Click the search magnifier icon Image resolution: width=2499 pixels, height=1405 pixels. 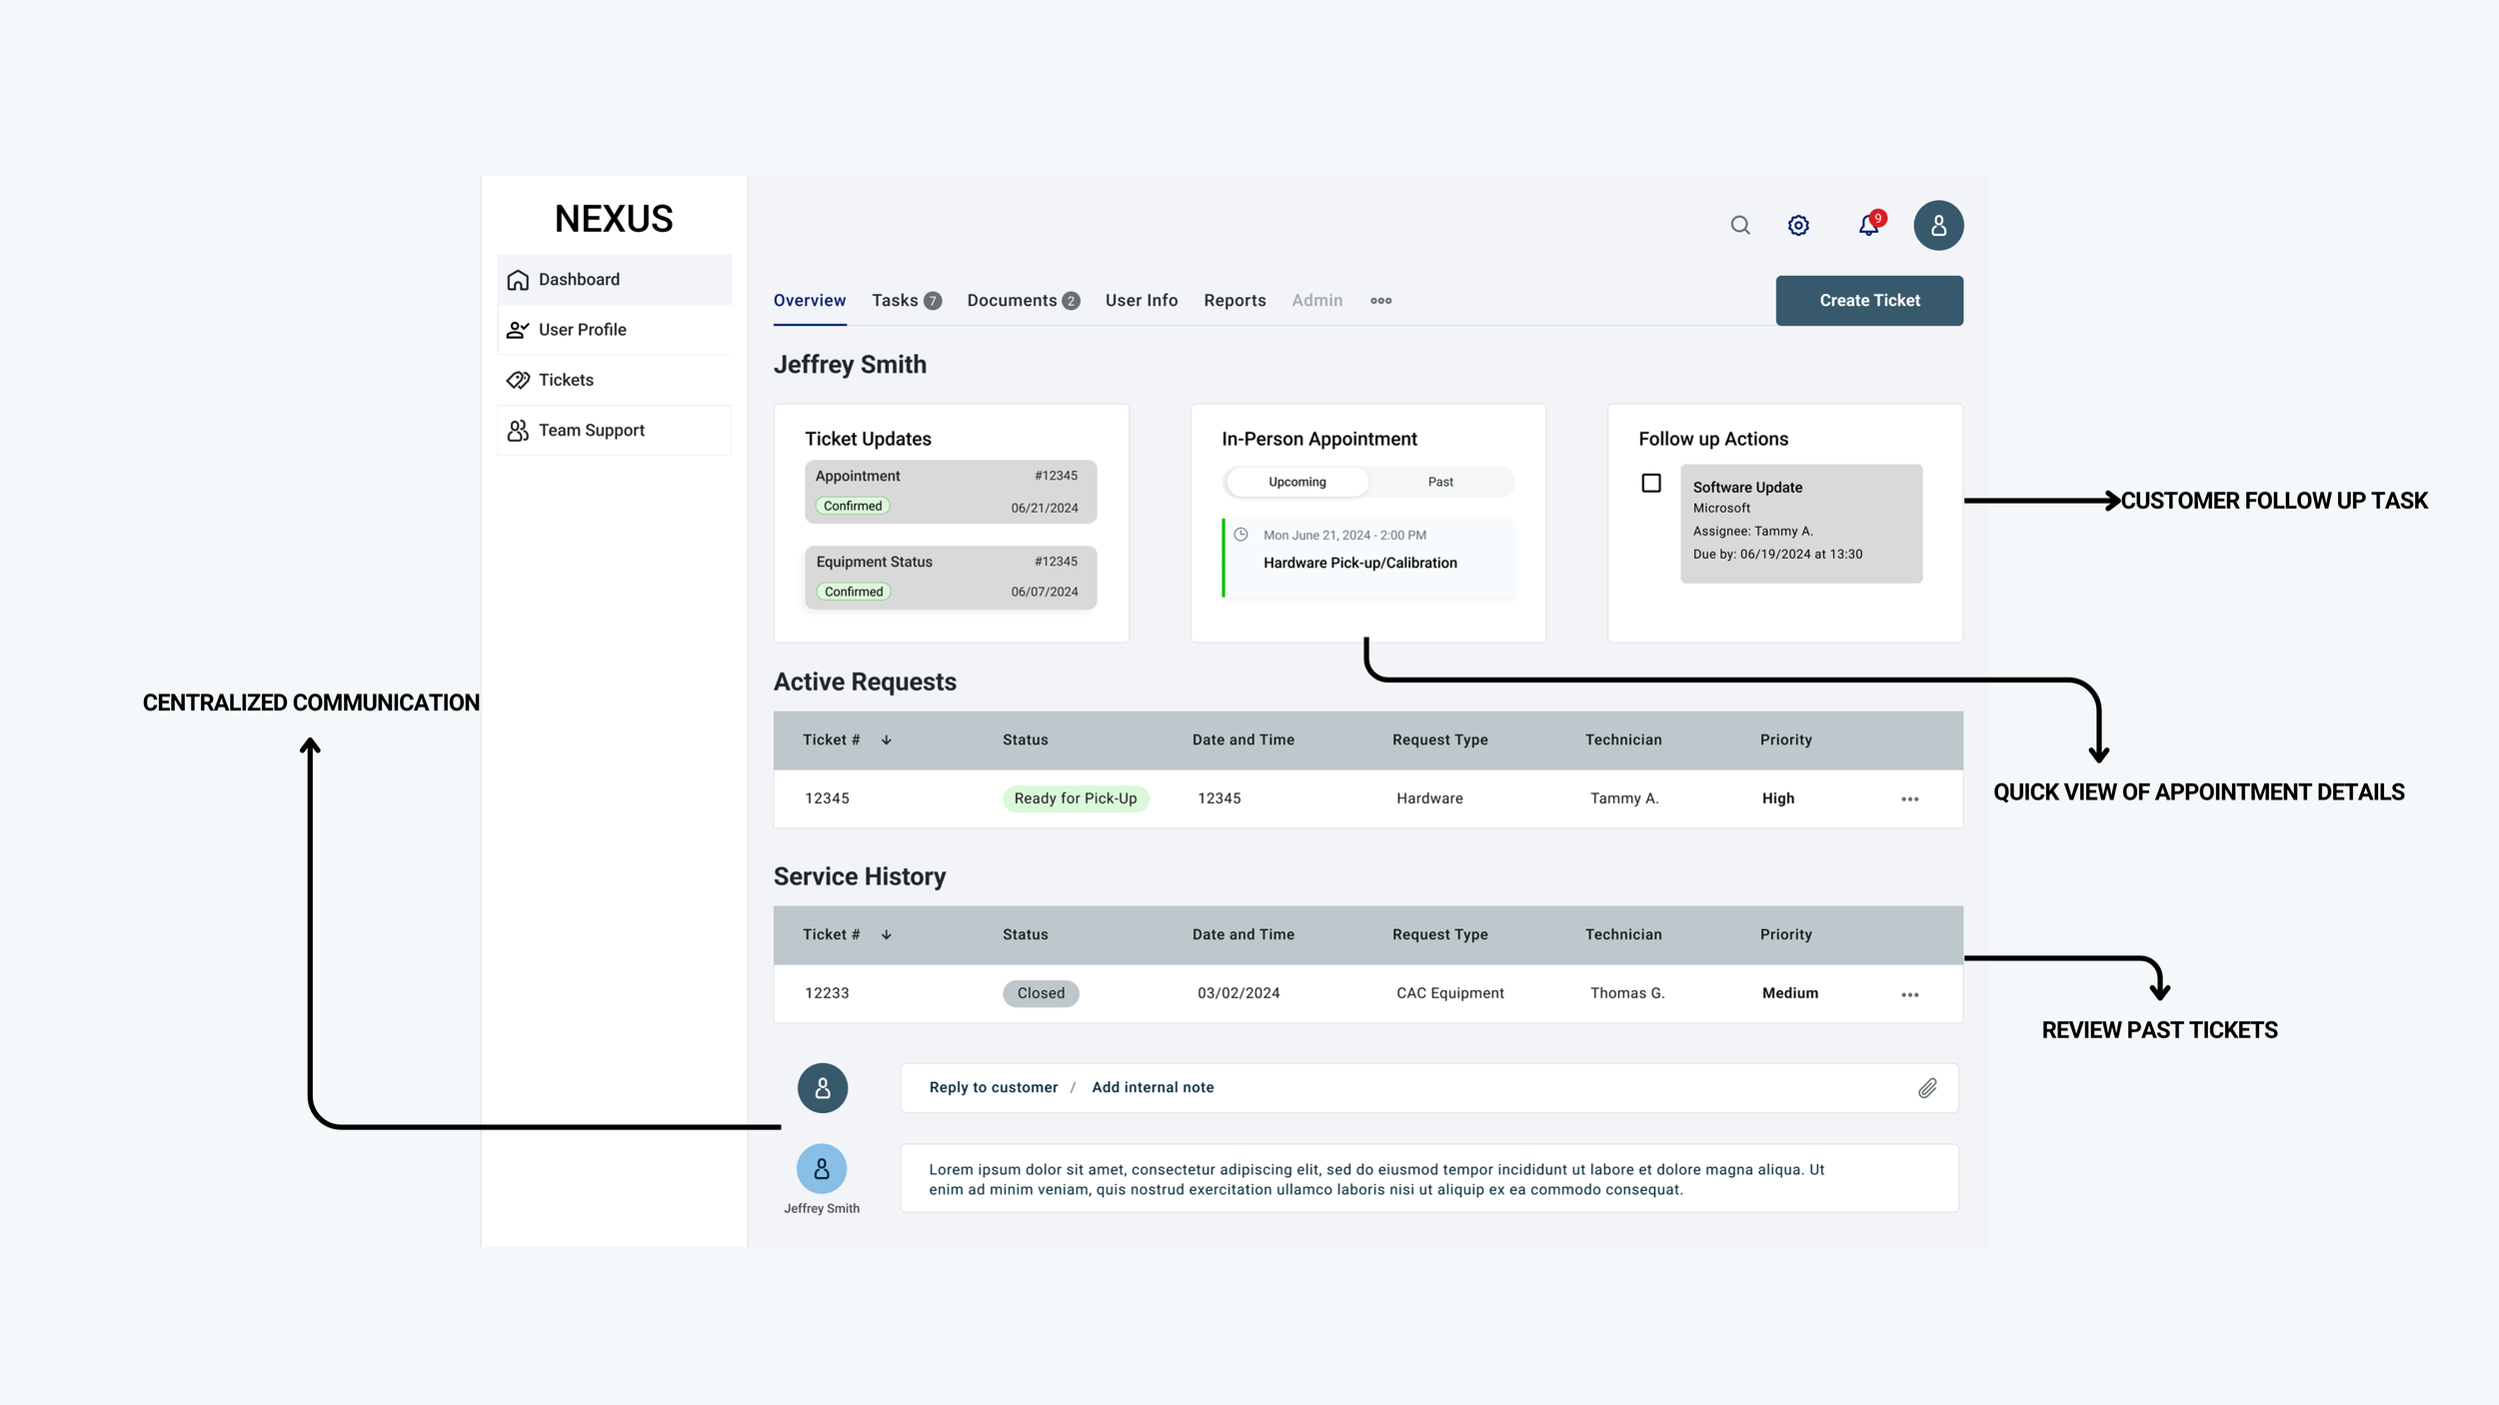tap(1740, 225)
